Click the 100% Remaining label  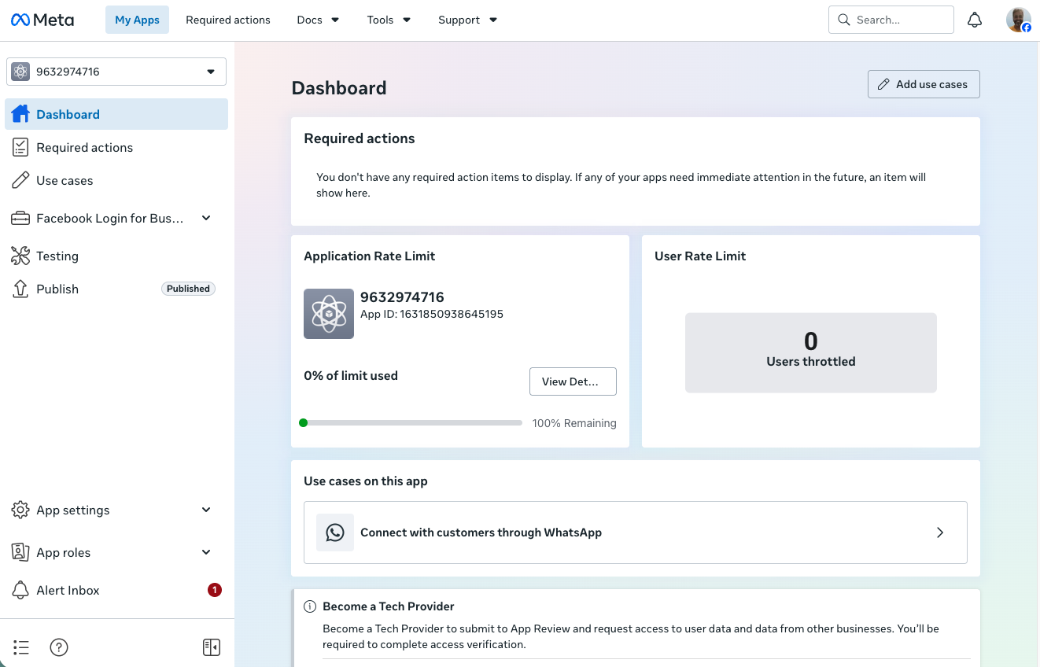coord(574,423)
